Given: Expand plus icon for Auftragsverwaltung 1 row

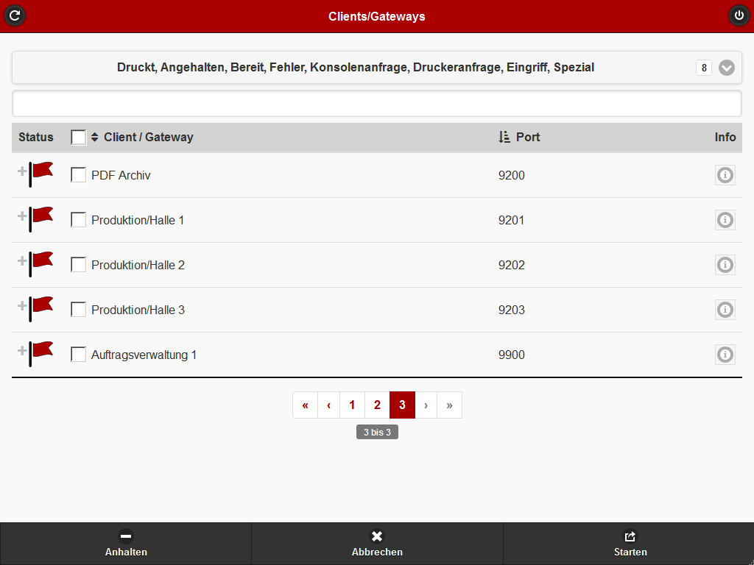Looking at the screenshot, I should [x=22, y=351].
